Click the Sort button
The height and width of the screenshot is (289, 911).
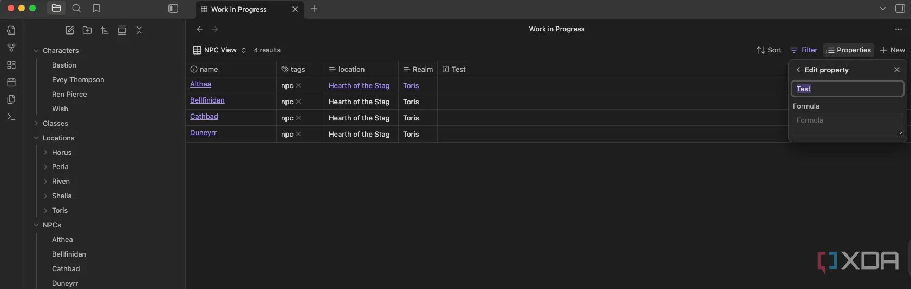point(769,50)
